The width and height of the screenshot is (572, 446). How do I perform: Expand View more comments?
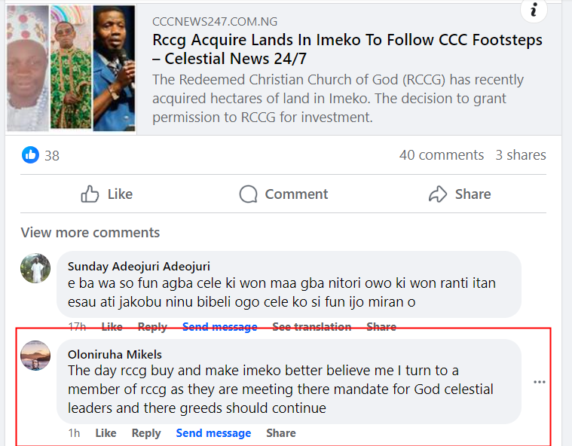point(90,233)
